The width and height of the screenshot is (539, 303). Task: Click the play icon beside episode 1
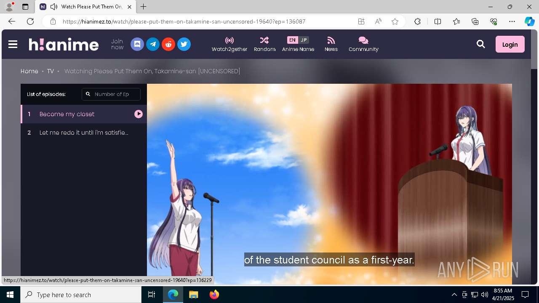(x=139, y=114)
